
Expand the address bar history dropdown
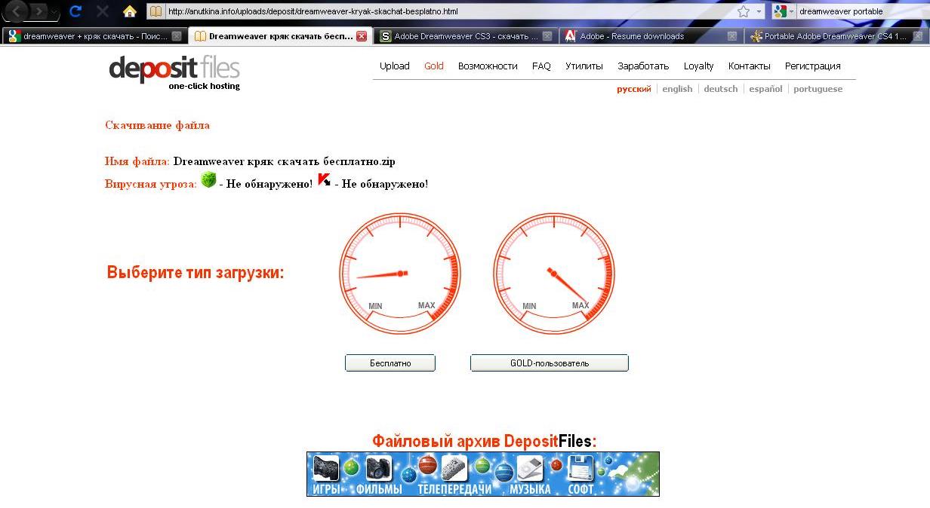[759, 12]
